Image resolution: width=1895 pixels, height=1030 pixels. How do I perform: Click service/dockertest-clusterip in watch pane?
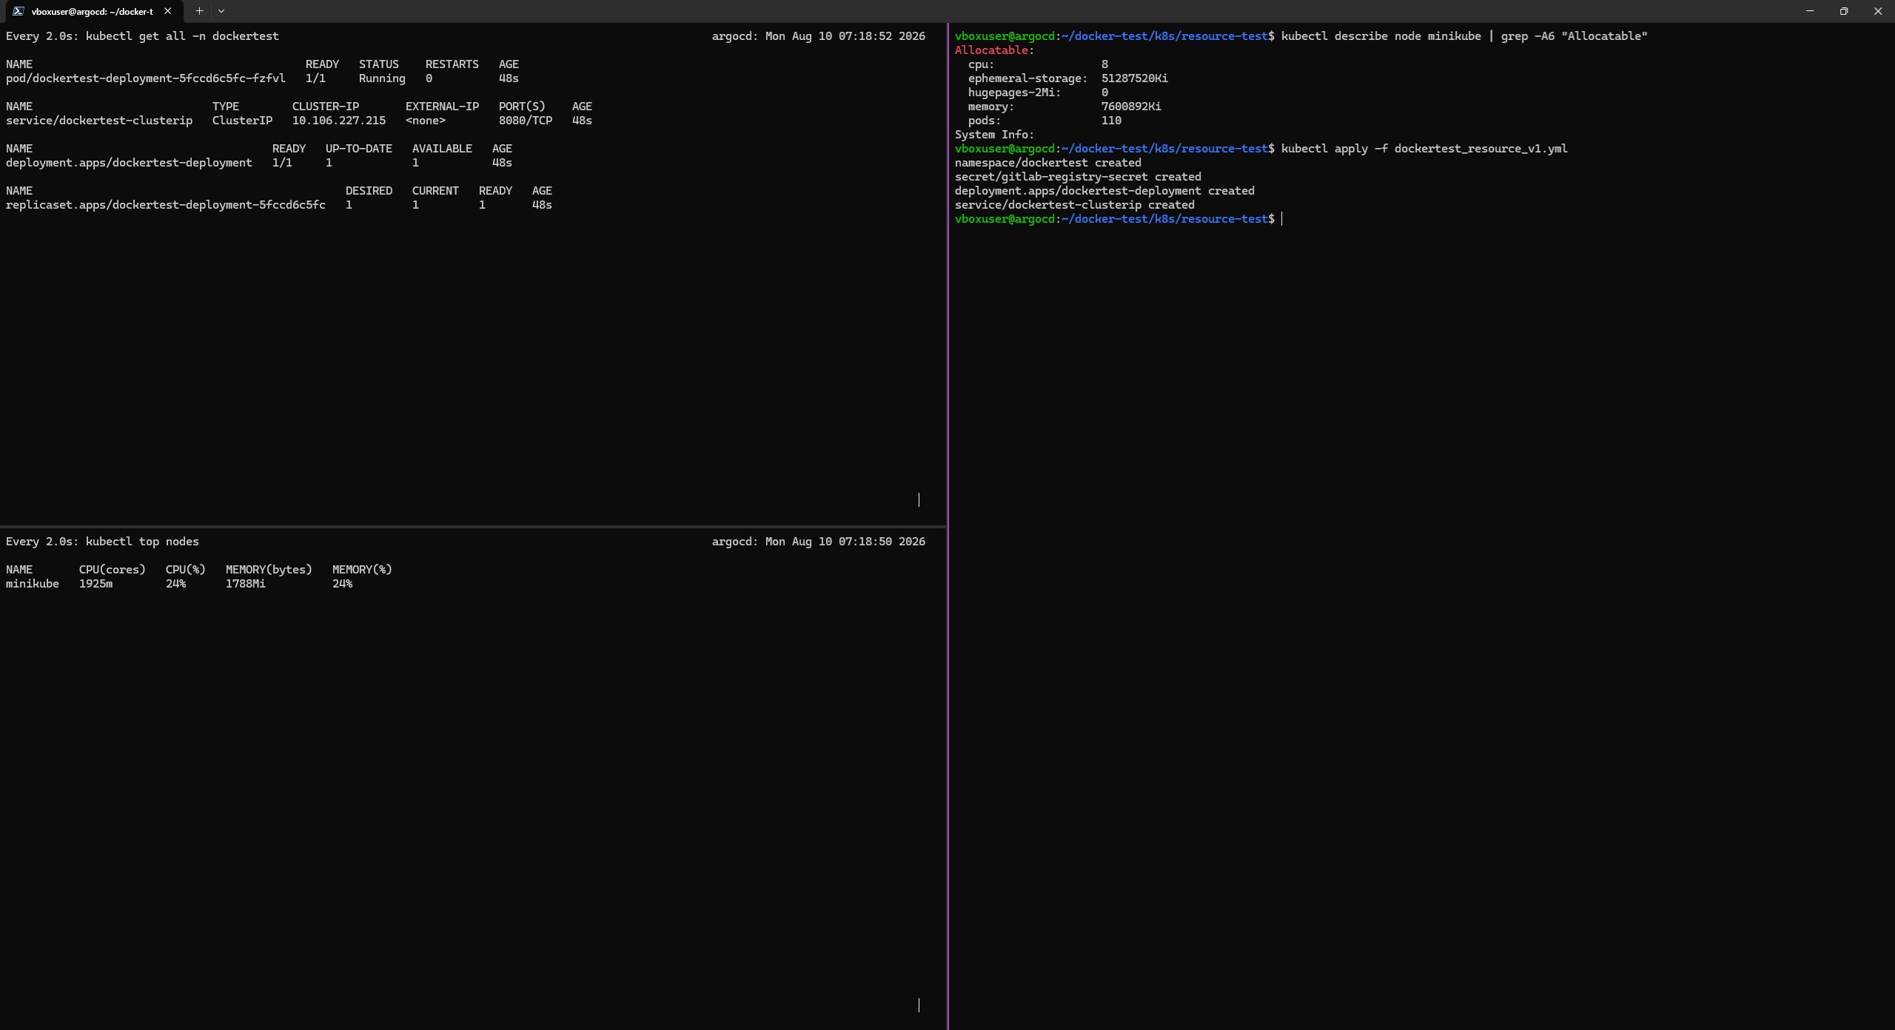99,121
